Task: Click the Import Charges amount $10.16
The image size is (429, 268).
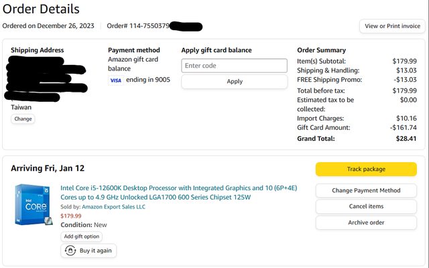Action: [408, 119]
